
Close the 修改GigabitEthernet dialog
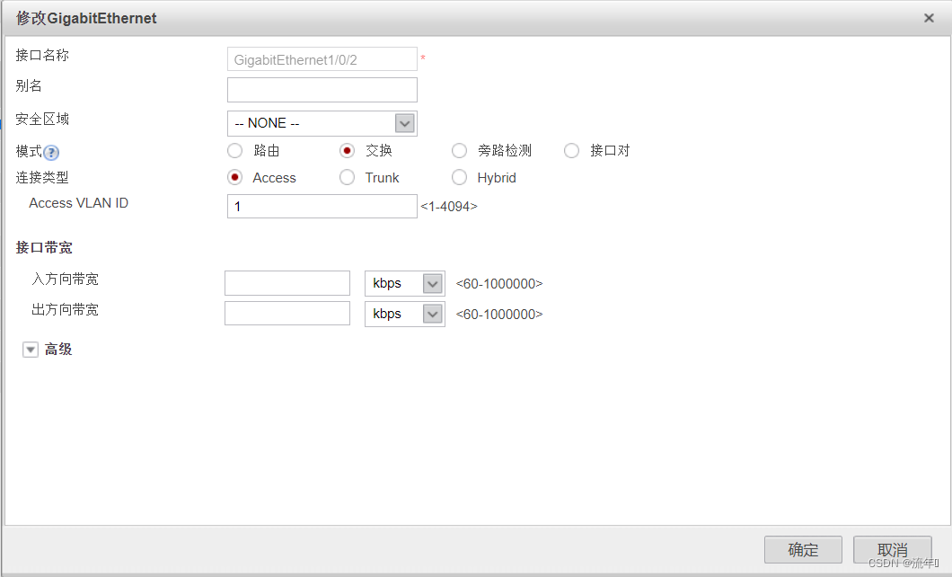[929, 18]
